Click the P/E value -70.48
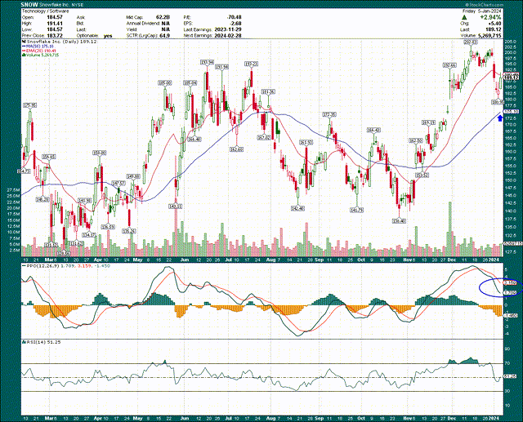The height and width of the screenshot is (422, 523). [235, 17]
